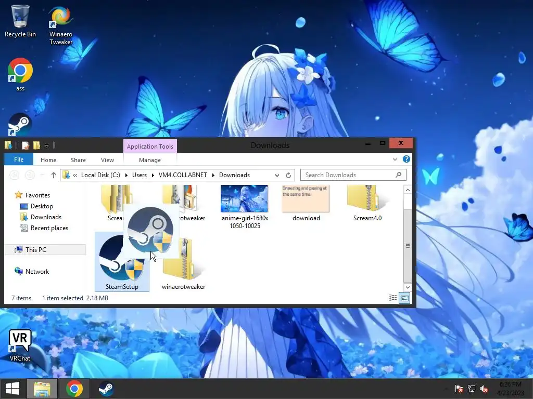533x399 pixels.
Task: Click the Windows Start button
Action: (x=12, y=389)
